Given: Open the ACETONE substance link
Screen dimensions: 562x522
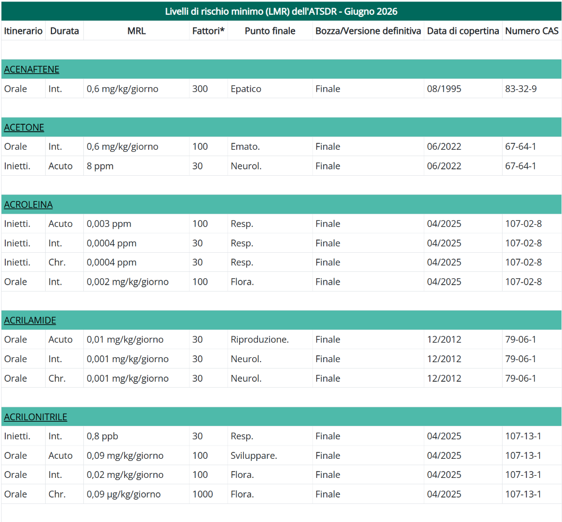Looking at the screenshot, I should pos(24,127).
